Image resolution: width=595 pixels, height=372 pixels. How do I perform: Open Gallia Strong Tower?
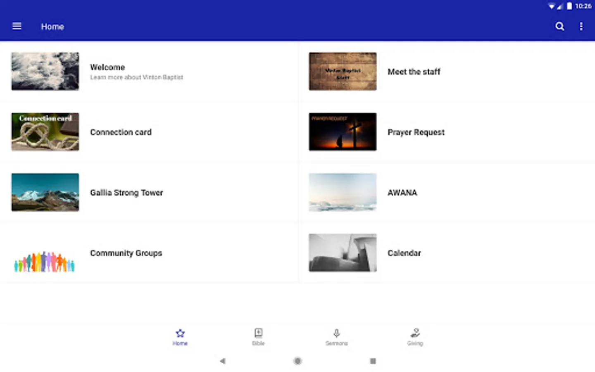click(126, 192)
